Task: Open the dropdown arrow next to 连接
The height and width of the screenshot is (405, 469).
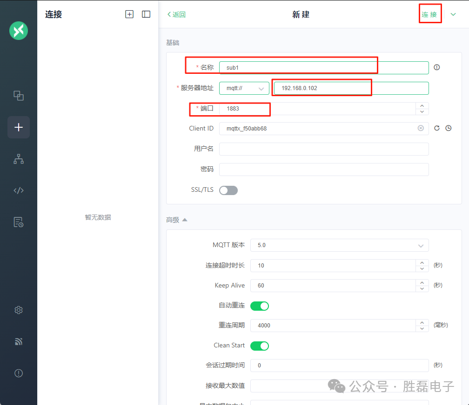Action: tap(453, 14)
